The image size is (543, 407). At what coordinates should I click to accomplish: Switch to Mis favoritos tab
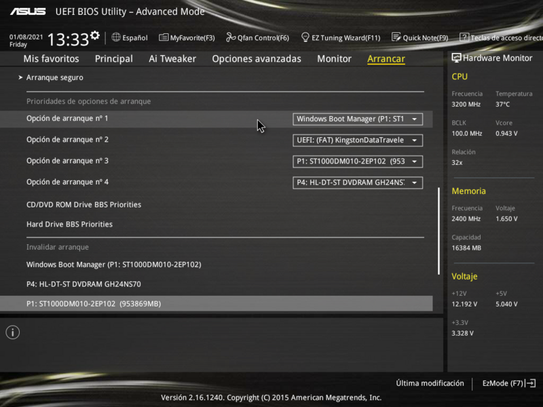(x=52, y=59)
